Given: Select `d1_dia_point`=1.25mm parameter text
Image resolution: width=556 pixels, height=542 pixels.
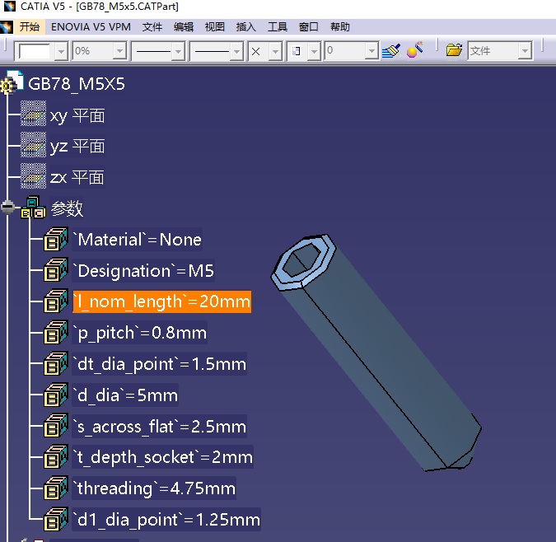Looking at the screenshot, I should pyautogui.click(x=166, y=520).
